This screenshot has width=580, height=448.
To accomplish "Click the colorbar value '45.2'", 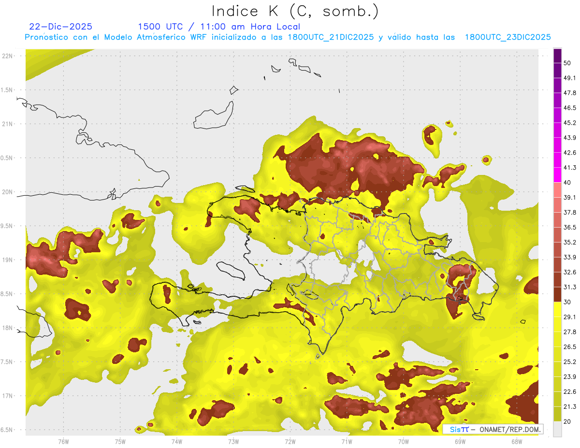I will pyautogui.click(x=570, y=123).
